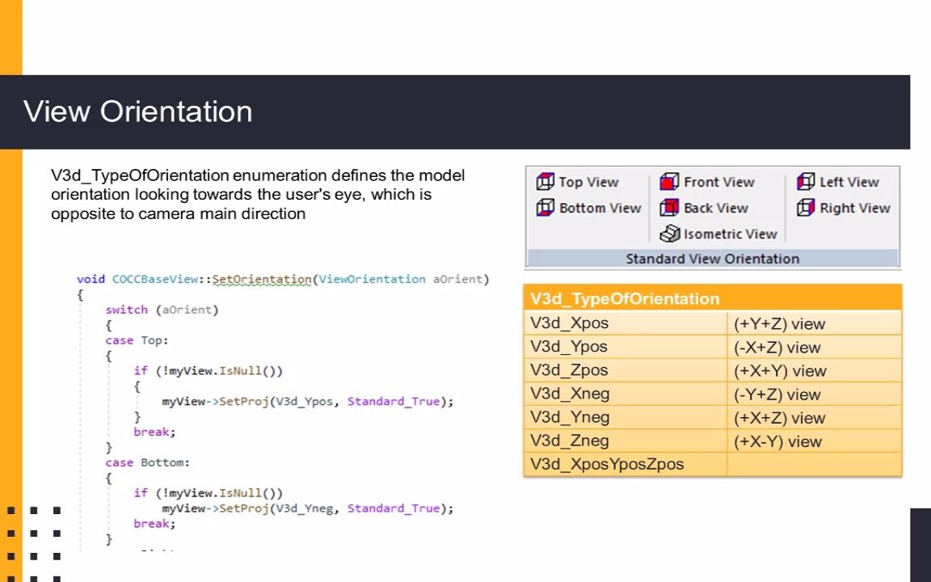Viewport: 931px width, 582px height.
Task: Click the V3d_XposYposZpos table row
Action: pyautogui.click(x=607, y=464)
